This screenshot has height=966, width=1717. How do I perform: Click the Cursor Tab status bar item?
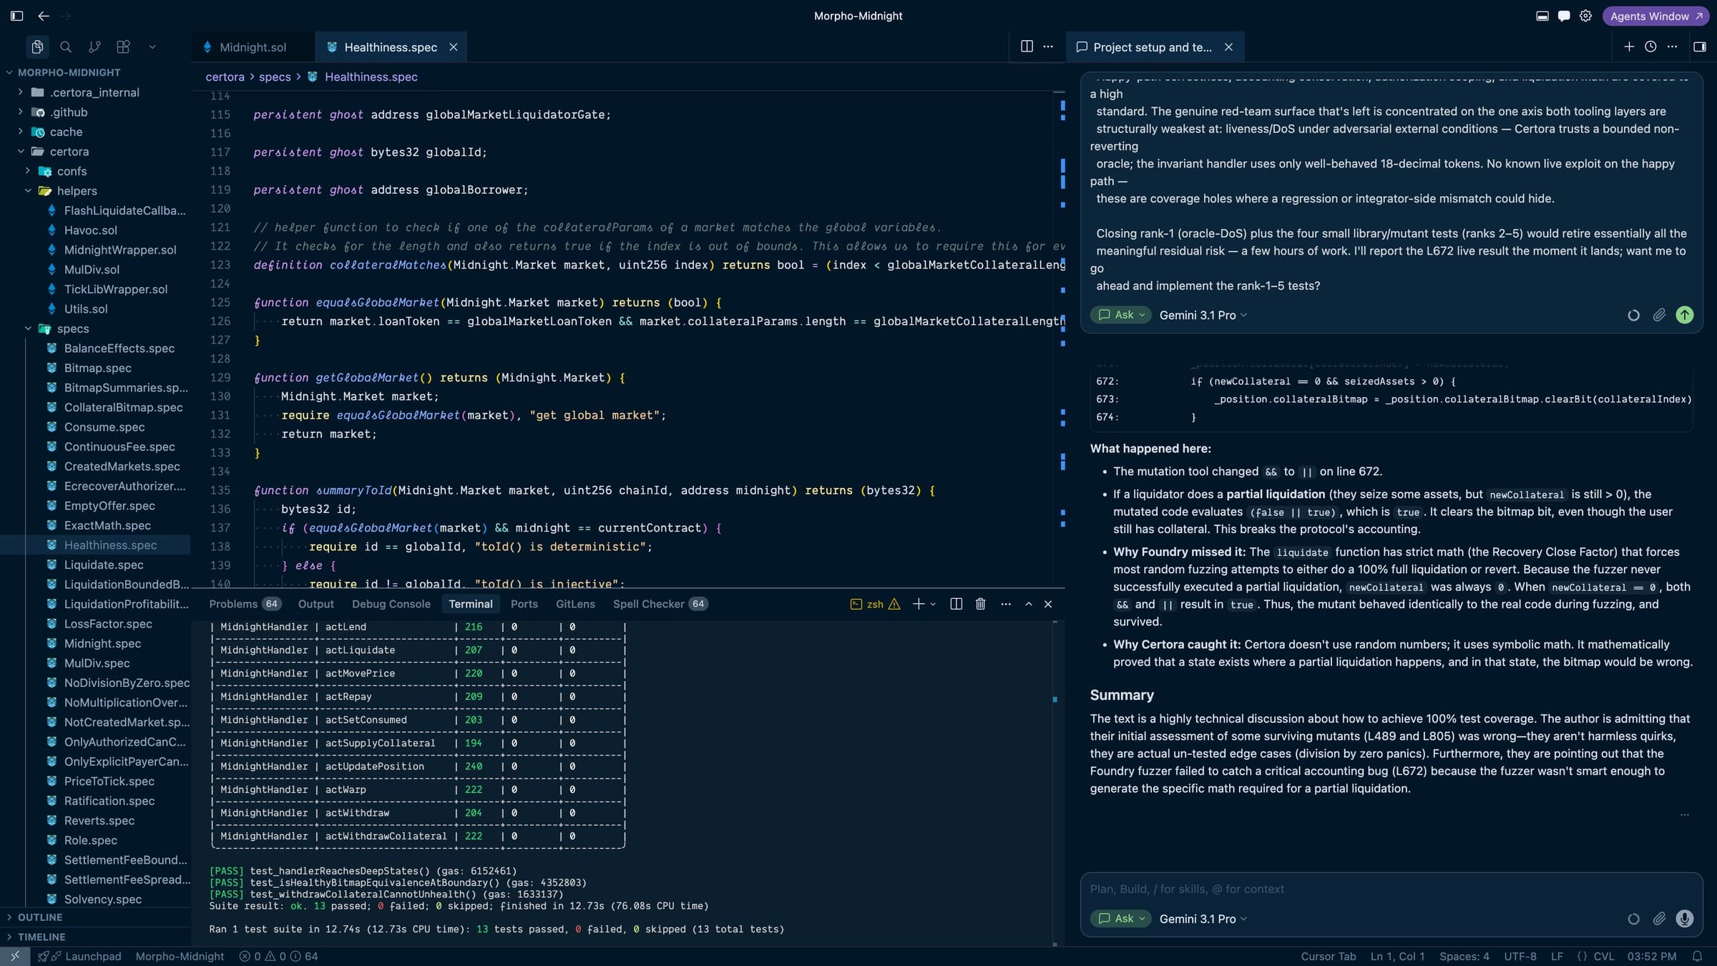tap(1328, 956)
